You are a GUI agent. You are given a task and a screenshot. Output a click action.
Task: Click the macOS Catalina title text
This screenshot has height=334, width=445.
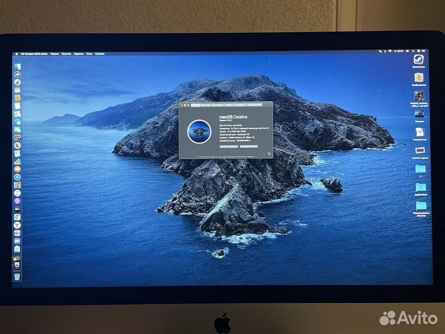233,117
